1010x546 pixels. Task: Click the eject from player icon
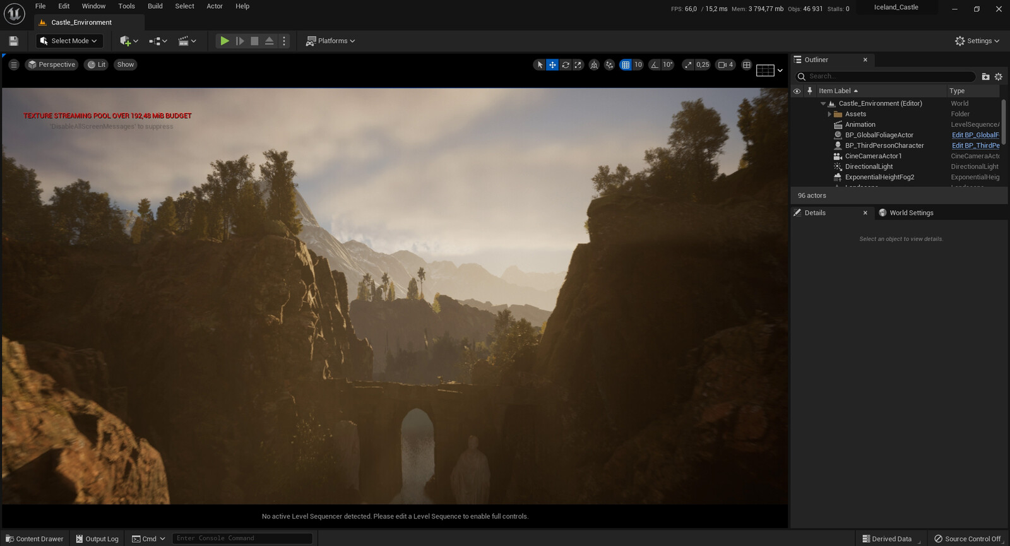pyautogui.click(x=269, y=40)
